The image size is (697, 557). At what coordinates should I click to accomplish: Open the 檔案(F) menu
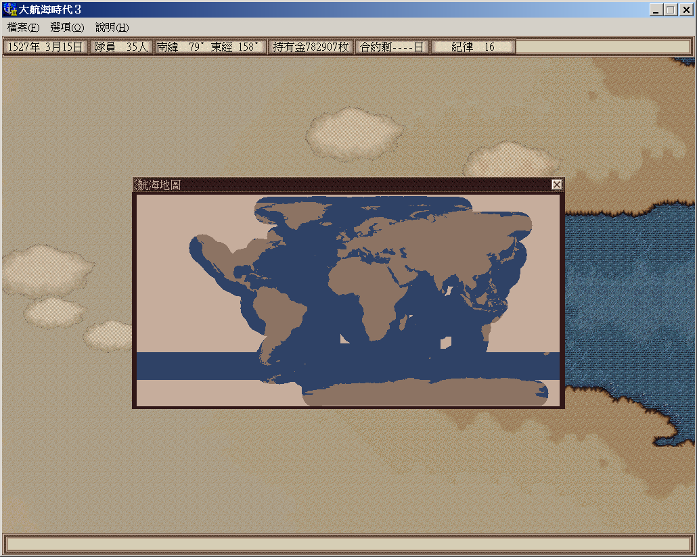coord(23,28)
